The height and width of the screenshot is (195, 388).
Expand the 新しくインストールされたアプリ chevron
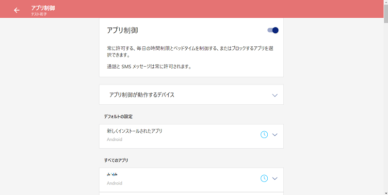(275, 135)
